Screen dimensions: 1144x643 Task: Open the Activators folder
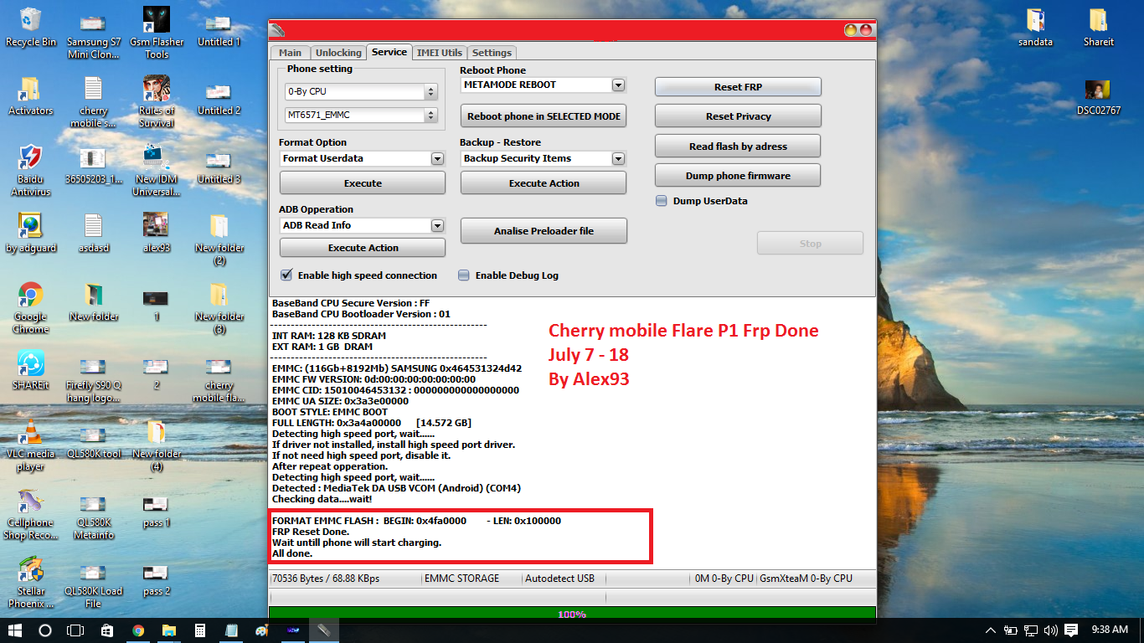click(31, 95)
